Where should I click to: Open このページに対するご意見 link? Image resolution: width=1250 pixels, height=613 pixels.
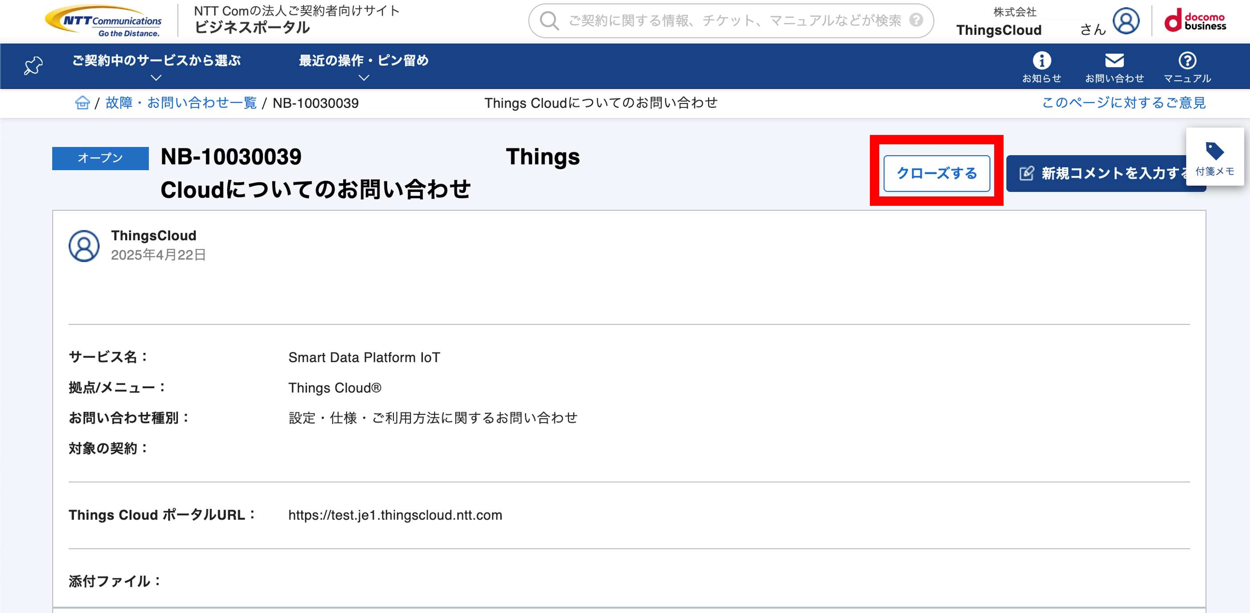coord(1123,103)
